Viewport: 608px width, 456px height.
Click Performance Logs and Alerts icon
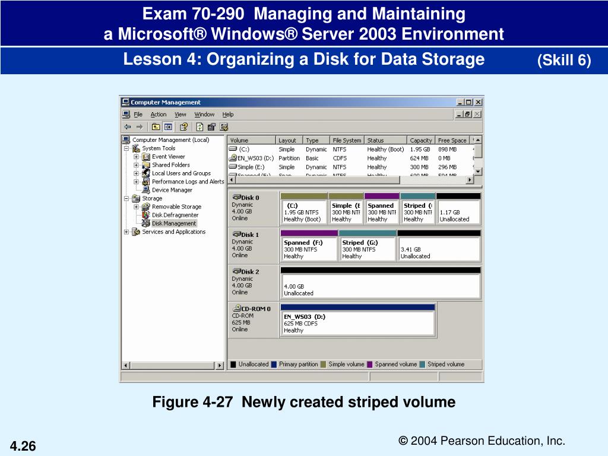coord(146,182)
